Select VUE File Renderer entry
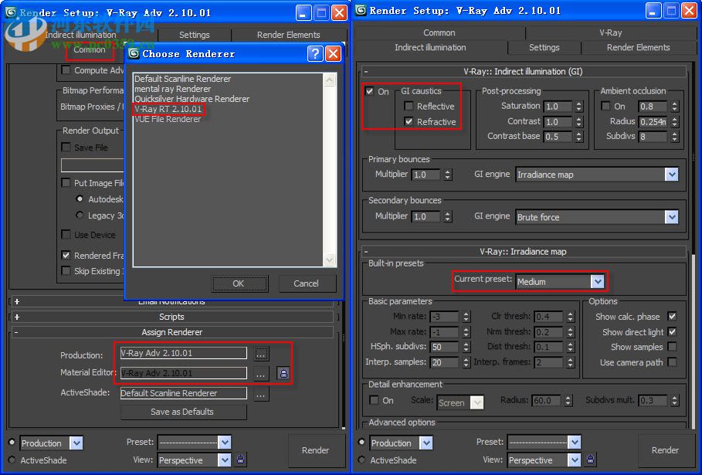The height and width of the screenshot is (475, 702). (168, 119)
